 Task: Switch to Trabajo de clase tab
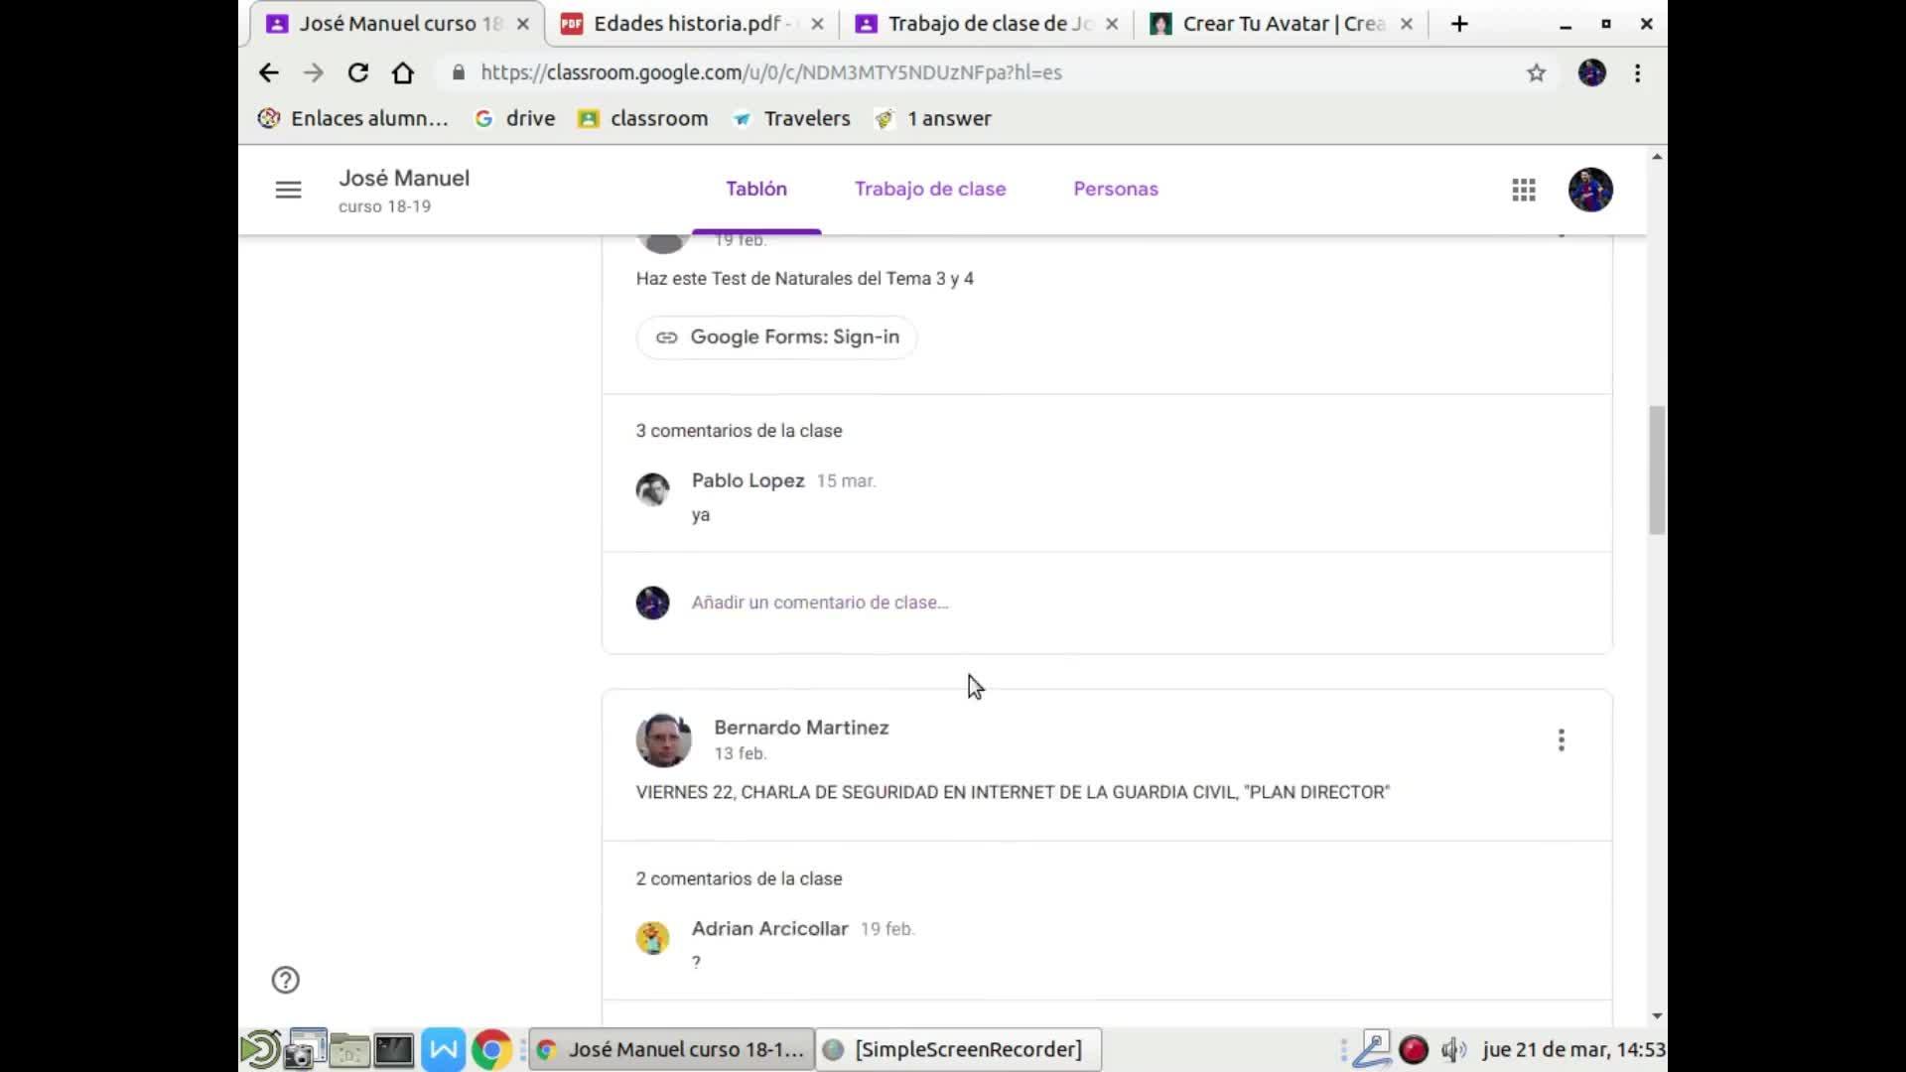click(x=930, y=189)
